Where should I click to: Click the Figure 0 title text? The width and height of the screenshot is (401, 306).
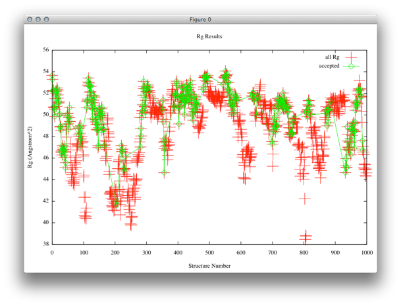point(200,20)
